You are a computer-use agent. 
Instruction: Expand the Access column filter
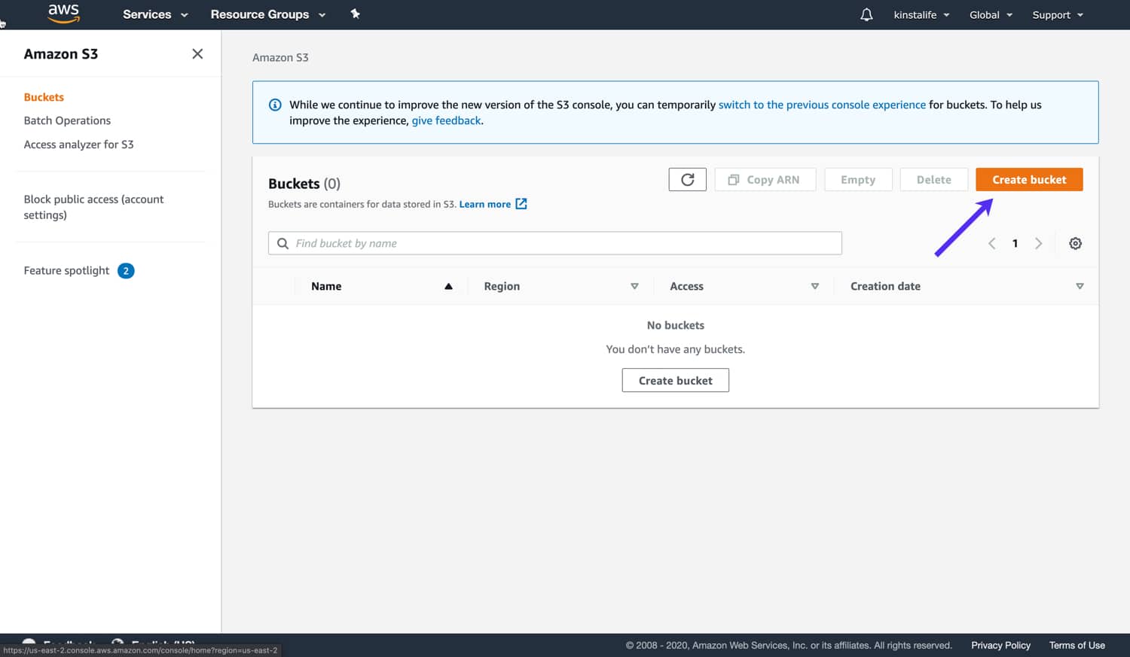[814, 286]
